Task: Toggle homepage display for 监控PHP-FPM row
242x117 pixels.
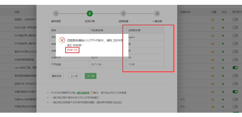Action: tap(235, 84)
